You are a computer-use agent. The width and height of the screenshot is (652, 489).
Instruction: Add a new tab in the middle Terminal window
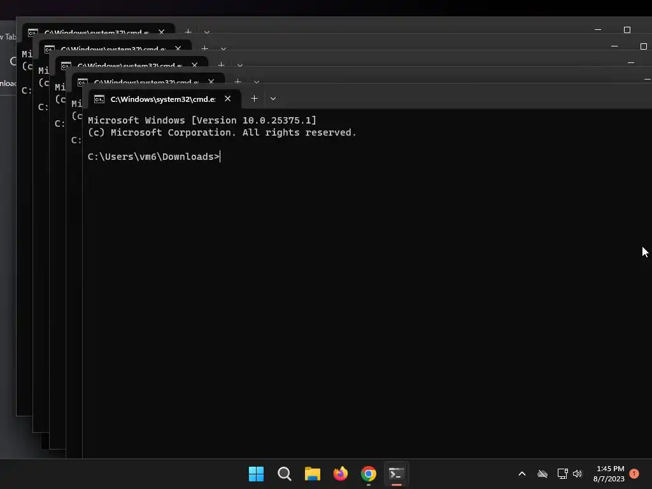pyautogui.click(x=221, y=66)
